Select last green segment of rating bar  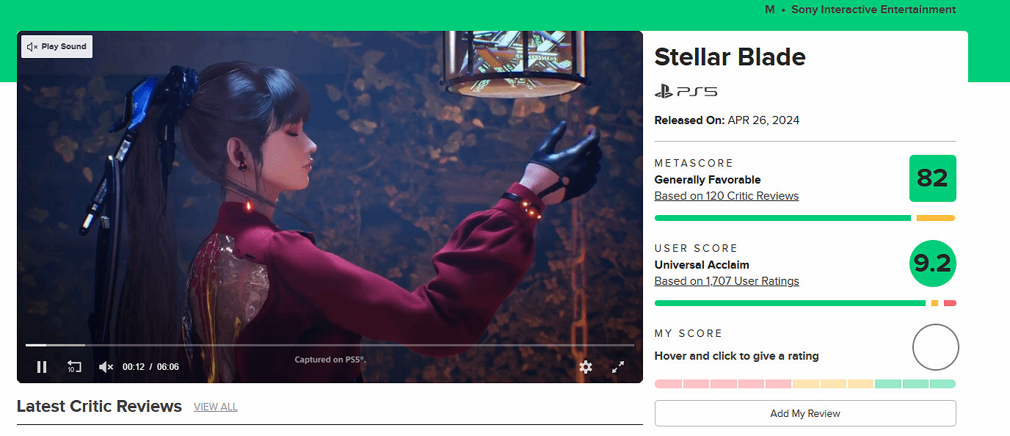(943, 384)
